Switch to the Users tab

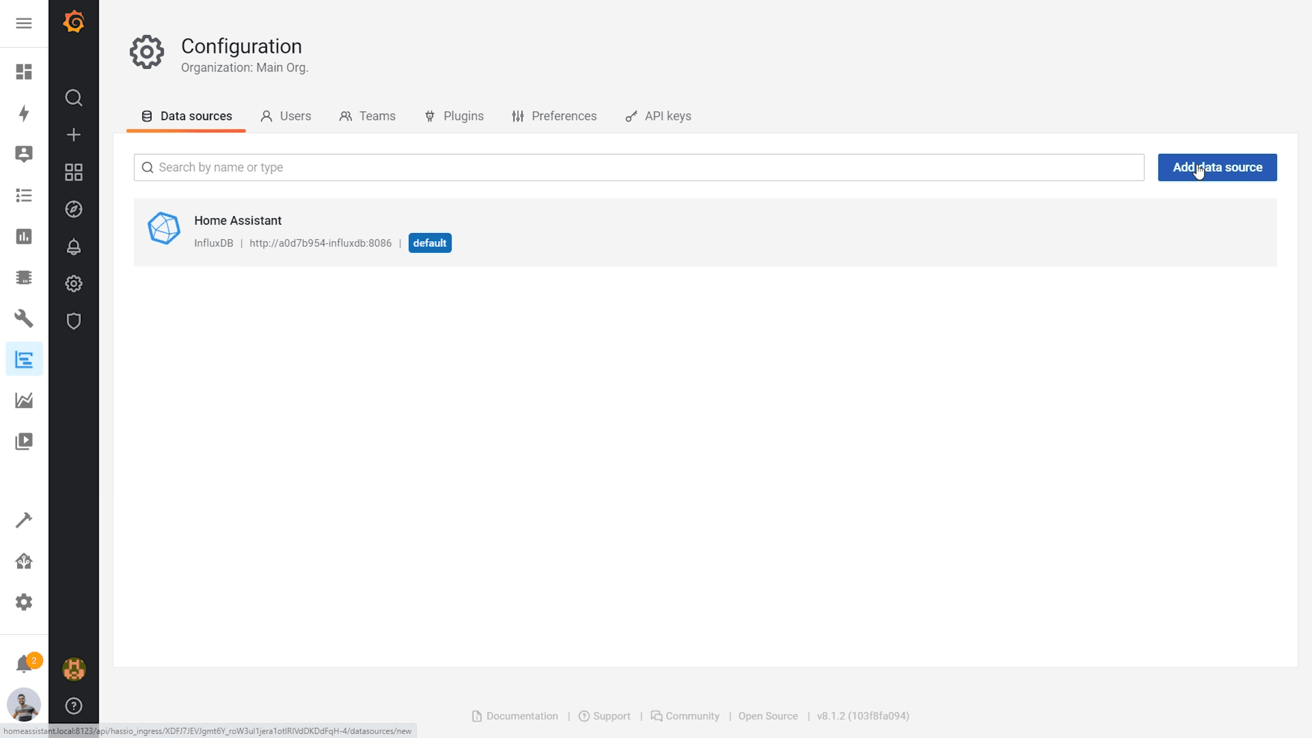tap(286, 116)
